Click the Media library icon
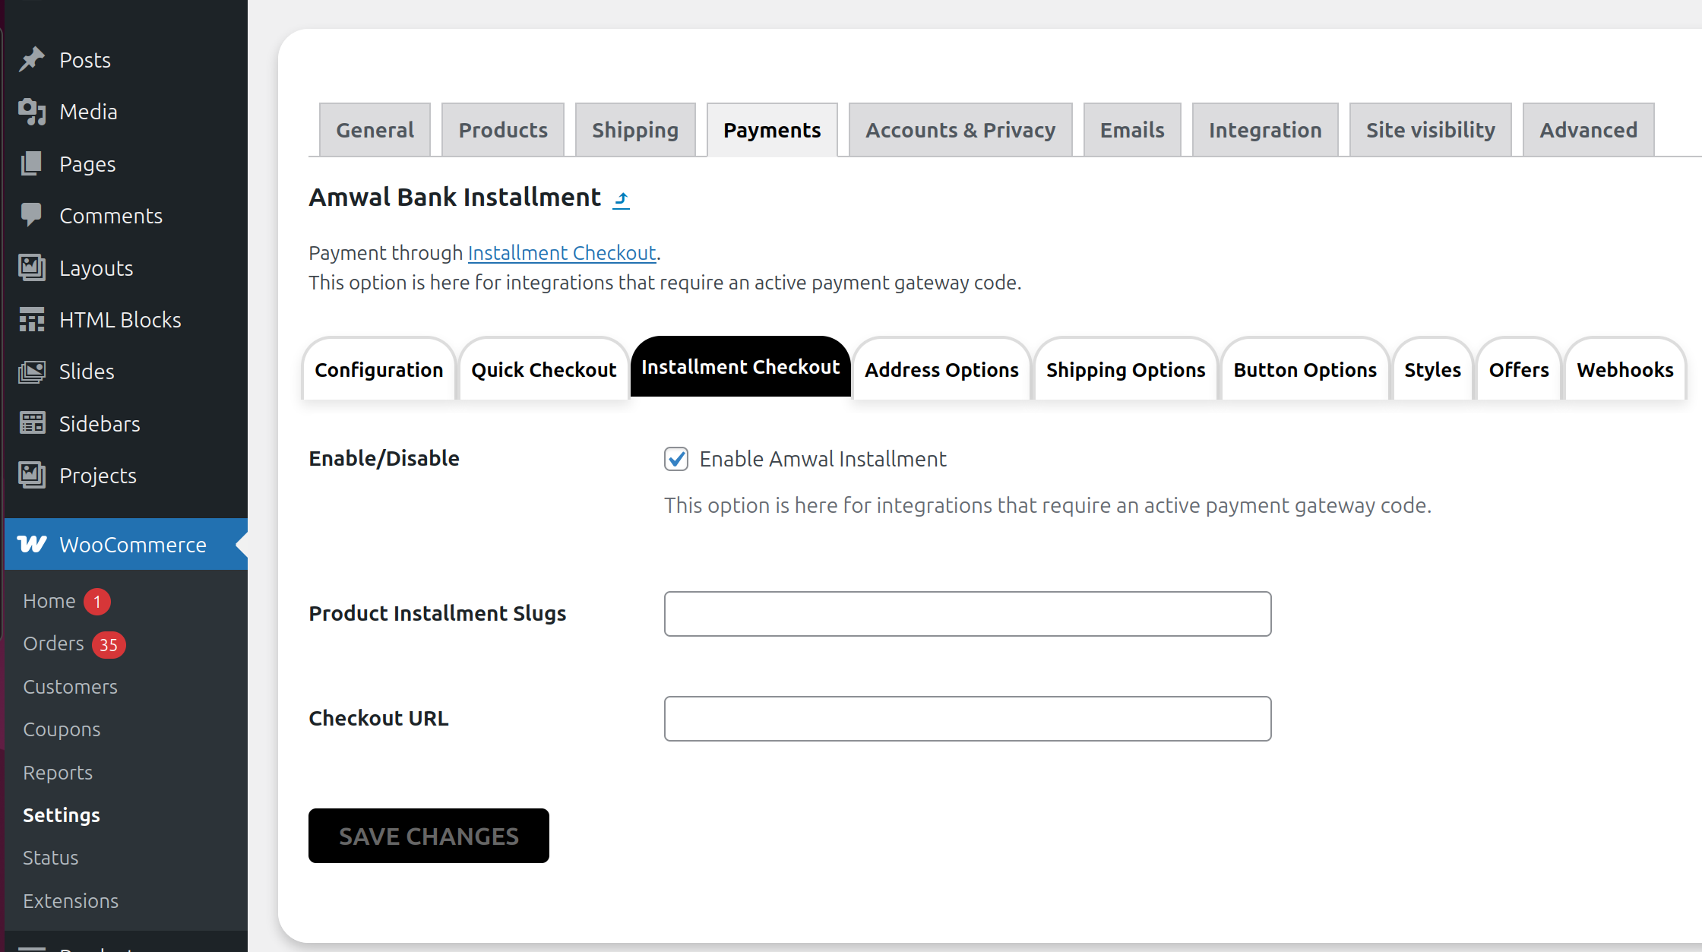This screenshot has height=952, width=1702. (x=32, y=112)
